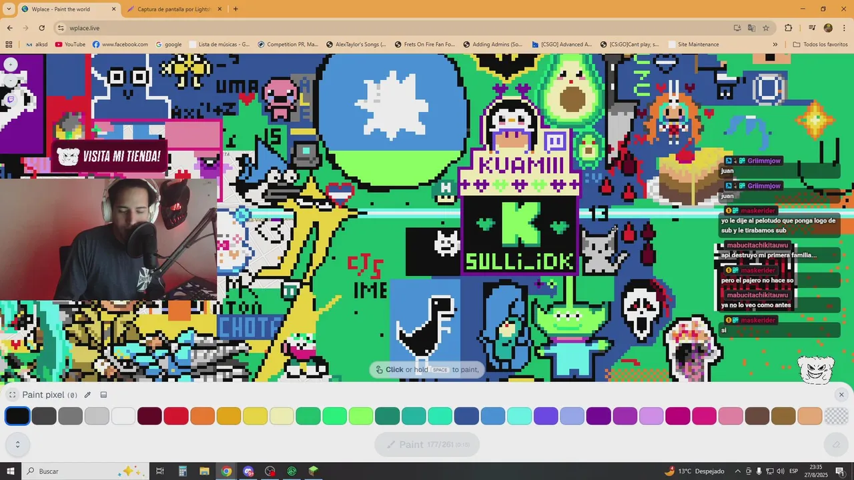The width and height of the screenshot is (854, 480).
Task: Click the VISITA MI TIENDA banner
Action: coord(109,157)
